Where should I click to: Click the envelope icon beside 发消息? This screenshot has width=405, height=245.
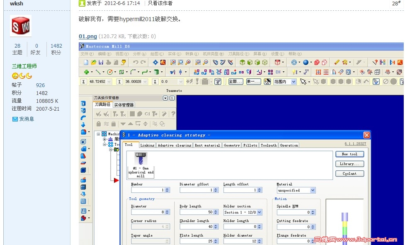tap(15, 119)
